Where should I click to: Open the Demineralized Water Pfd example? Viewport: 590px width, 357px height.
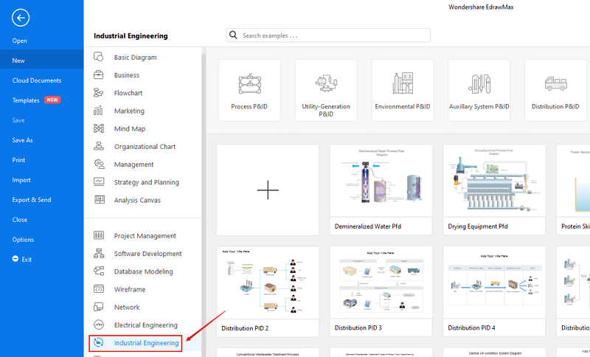(381, 190)
